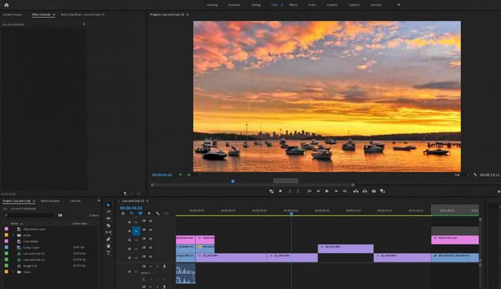Expand the arrow in Effect Controls panel
Screen dimensions: 501x289
click(x=84, y=24)
